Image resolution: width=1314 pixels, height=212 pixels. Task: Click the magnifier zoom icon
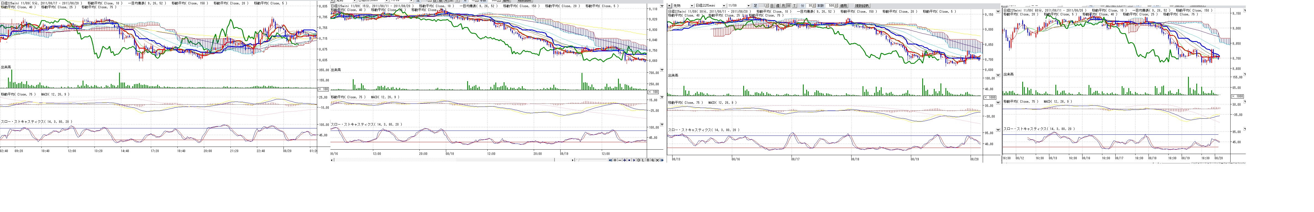click(653, 160)
